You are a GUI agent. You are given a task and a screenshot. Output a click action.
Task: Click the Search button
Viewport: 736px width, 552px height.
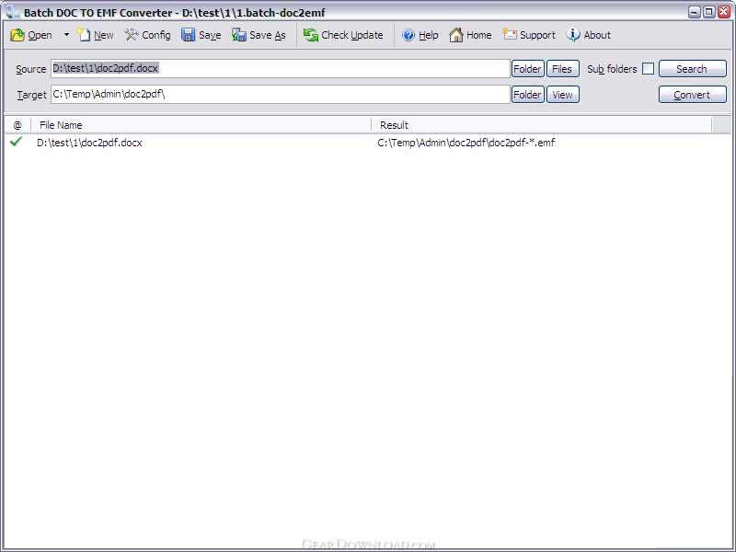pyautogui.click(x=693, y=69)
